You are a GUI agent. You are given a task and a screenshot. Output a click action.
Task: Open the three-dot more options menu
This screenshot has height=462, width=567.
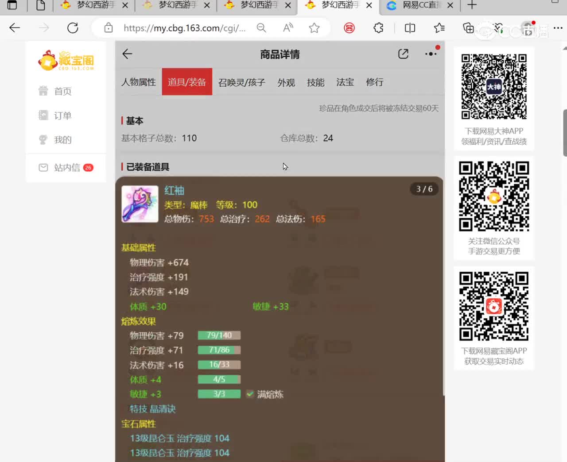431,54
